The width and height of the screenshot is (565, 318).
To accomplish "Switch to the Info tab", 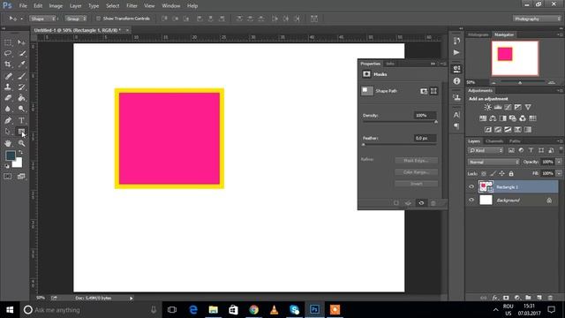I will (x=390, y=64).
